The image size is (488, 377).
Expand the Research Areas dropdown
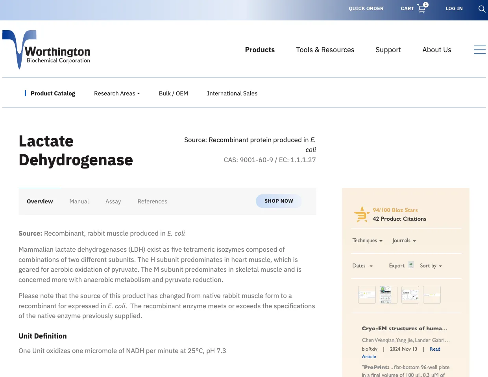click(116, 93)
